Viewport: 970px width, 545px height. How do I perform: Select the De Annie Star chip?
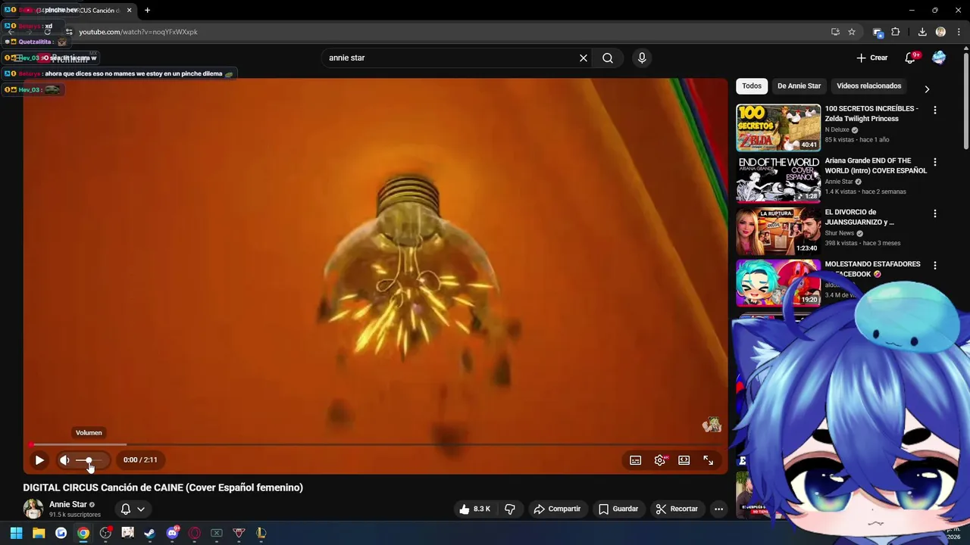pyautogui.click(x=799, y=86)
